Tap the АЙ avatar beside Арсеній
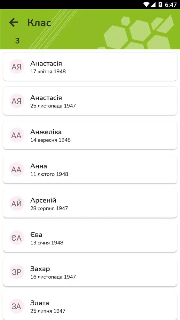The height and width of the screenshot is (320, 180). tap(17, 204)
